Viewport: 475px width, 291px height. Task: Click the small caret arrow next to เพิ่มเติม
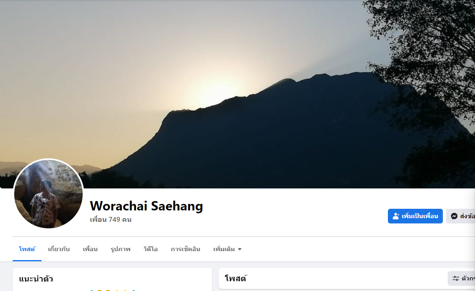(240, 249)
